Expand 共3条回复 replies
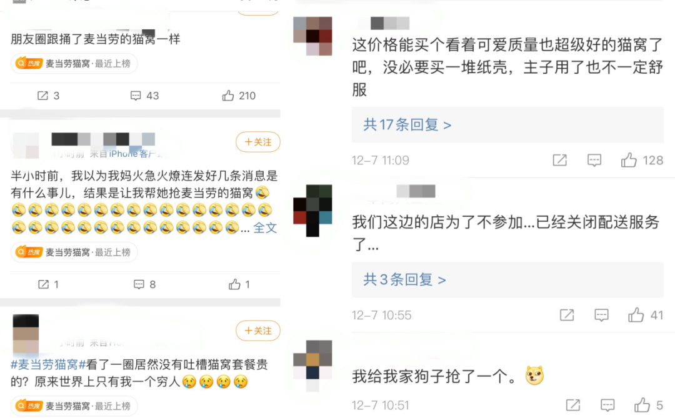Viewport: 675px width, 418px height. (x=404, y=280)
